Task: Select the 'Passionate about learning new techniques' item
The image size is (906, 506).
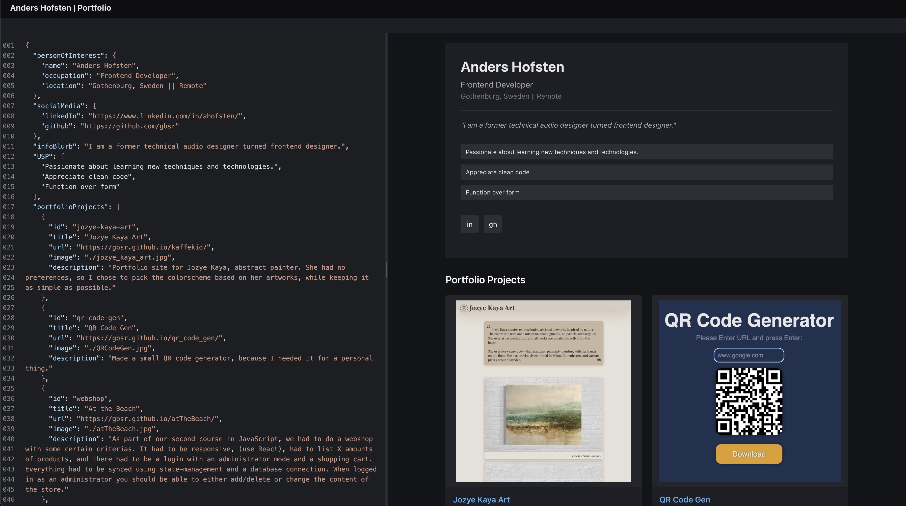Action: pos(646,152)
